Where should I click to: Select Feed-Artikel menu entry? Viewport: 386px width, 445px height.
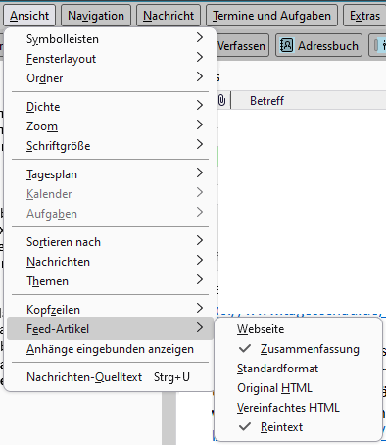pos(110,329)
